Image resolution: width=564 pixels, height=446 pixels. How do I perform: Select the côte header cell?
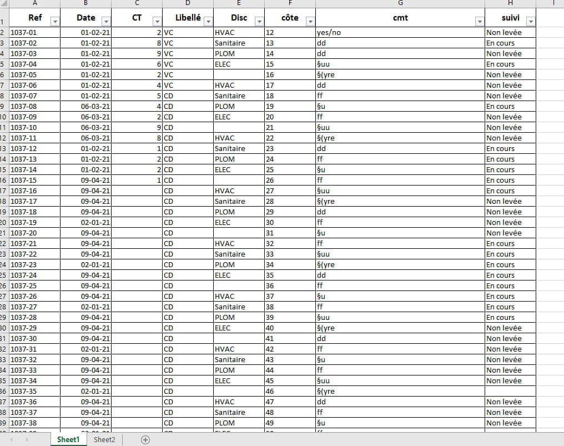tap(290, 17)
